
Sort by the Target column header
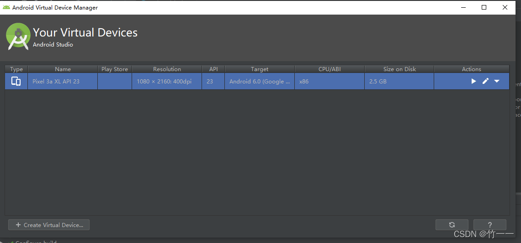point(260,69)
